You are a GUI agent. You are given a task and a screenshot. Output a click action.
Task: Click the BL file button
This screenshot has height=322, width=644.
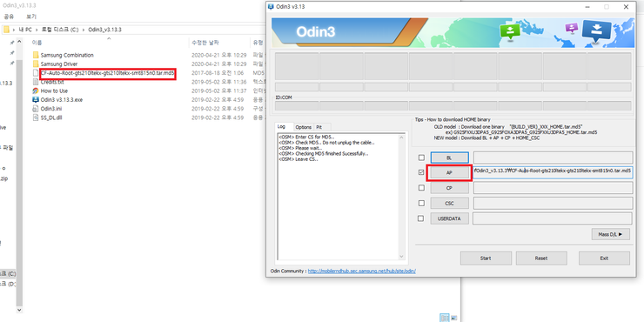pos(449,158)
